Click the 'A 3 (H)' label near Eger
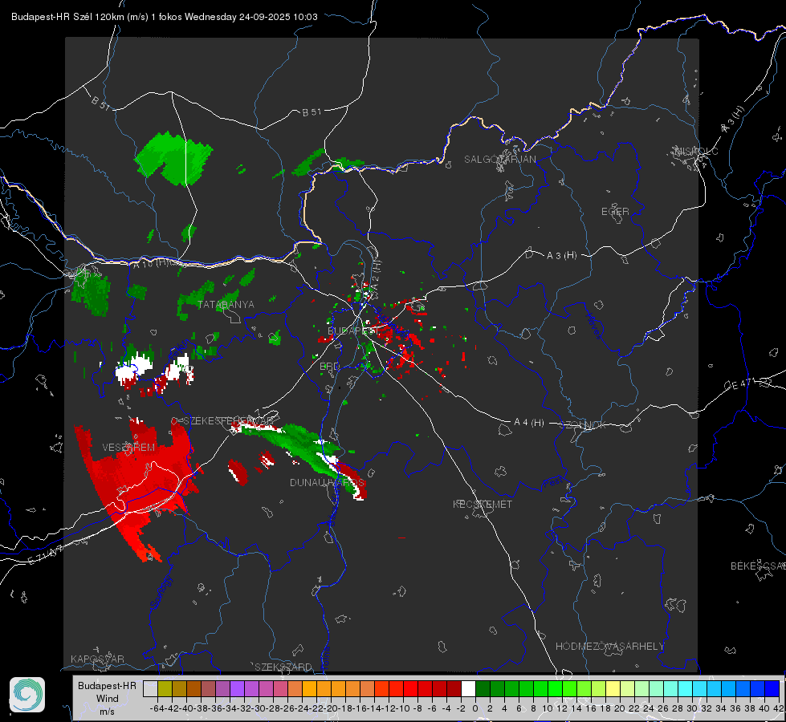The image size is (786, 722). pyautogui.click(x=561, y=256)
